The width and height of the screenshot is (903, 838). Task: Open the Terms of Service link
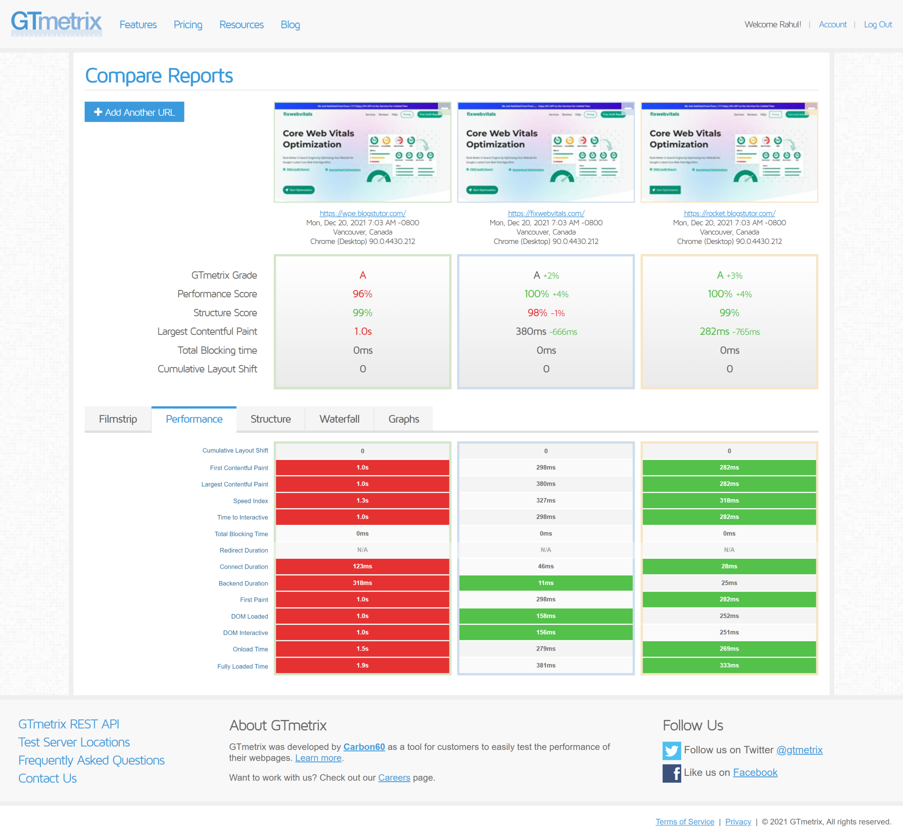point(685,822)
